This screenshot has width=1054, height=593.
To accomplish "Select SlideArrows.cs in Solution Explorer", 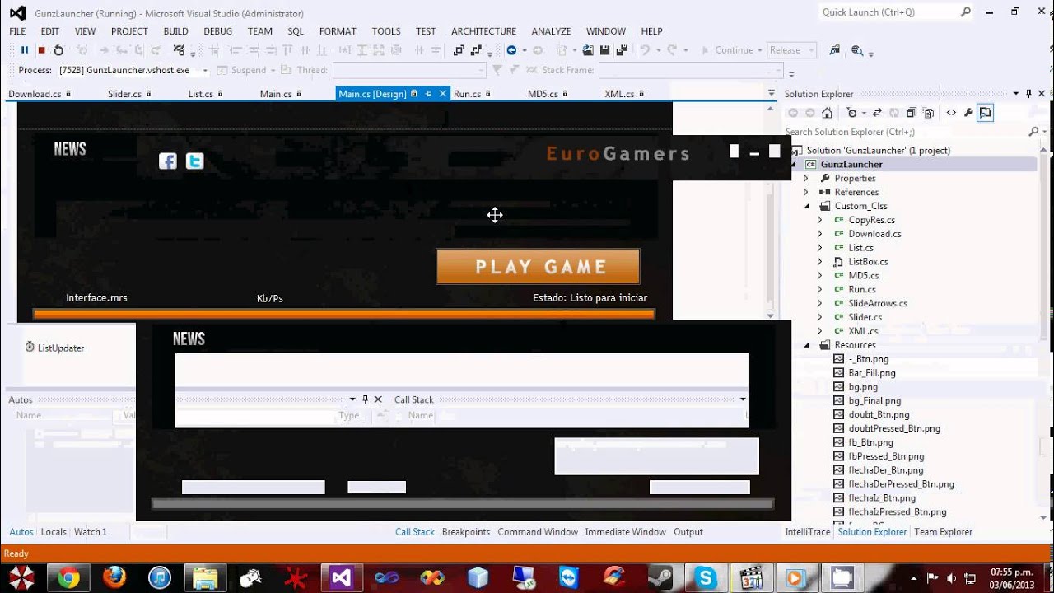I will click(878, 303).
